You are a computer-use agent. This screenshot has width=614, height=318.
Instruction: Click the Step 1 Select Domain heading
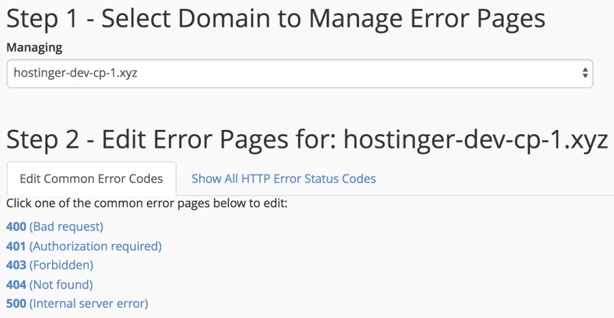(276, 19)
